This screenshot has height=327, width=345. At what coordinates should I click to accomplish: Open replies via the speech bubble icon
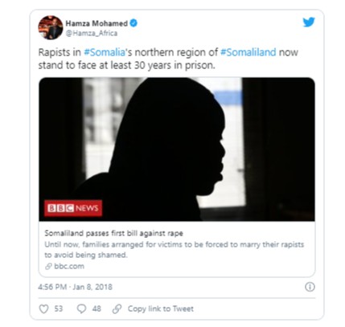[81, 309]
